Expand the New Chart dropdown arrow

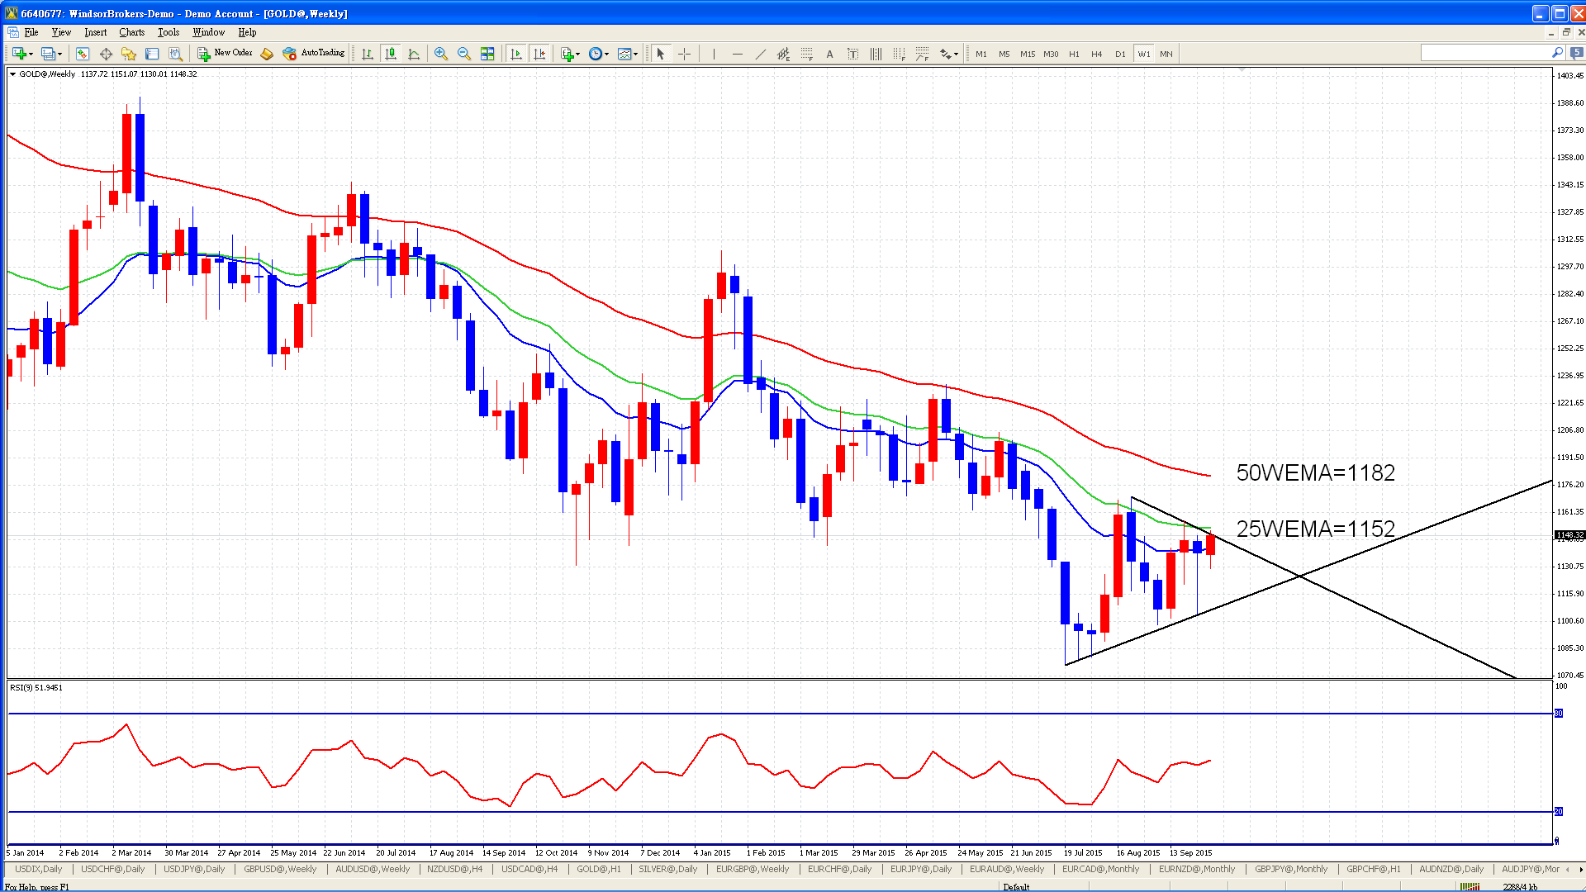coord(31,55)
